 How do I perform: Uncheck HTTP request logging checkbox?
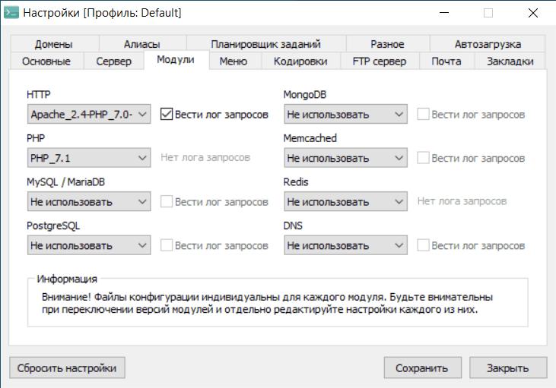167,115
